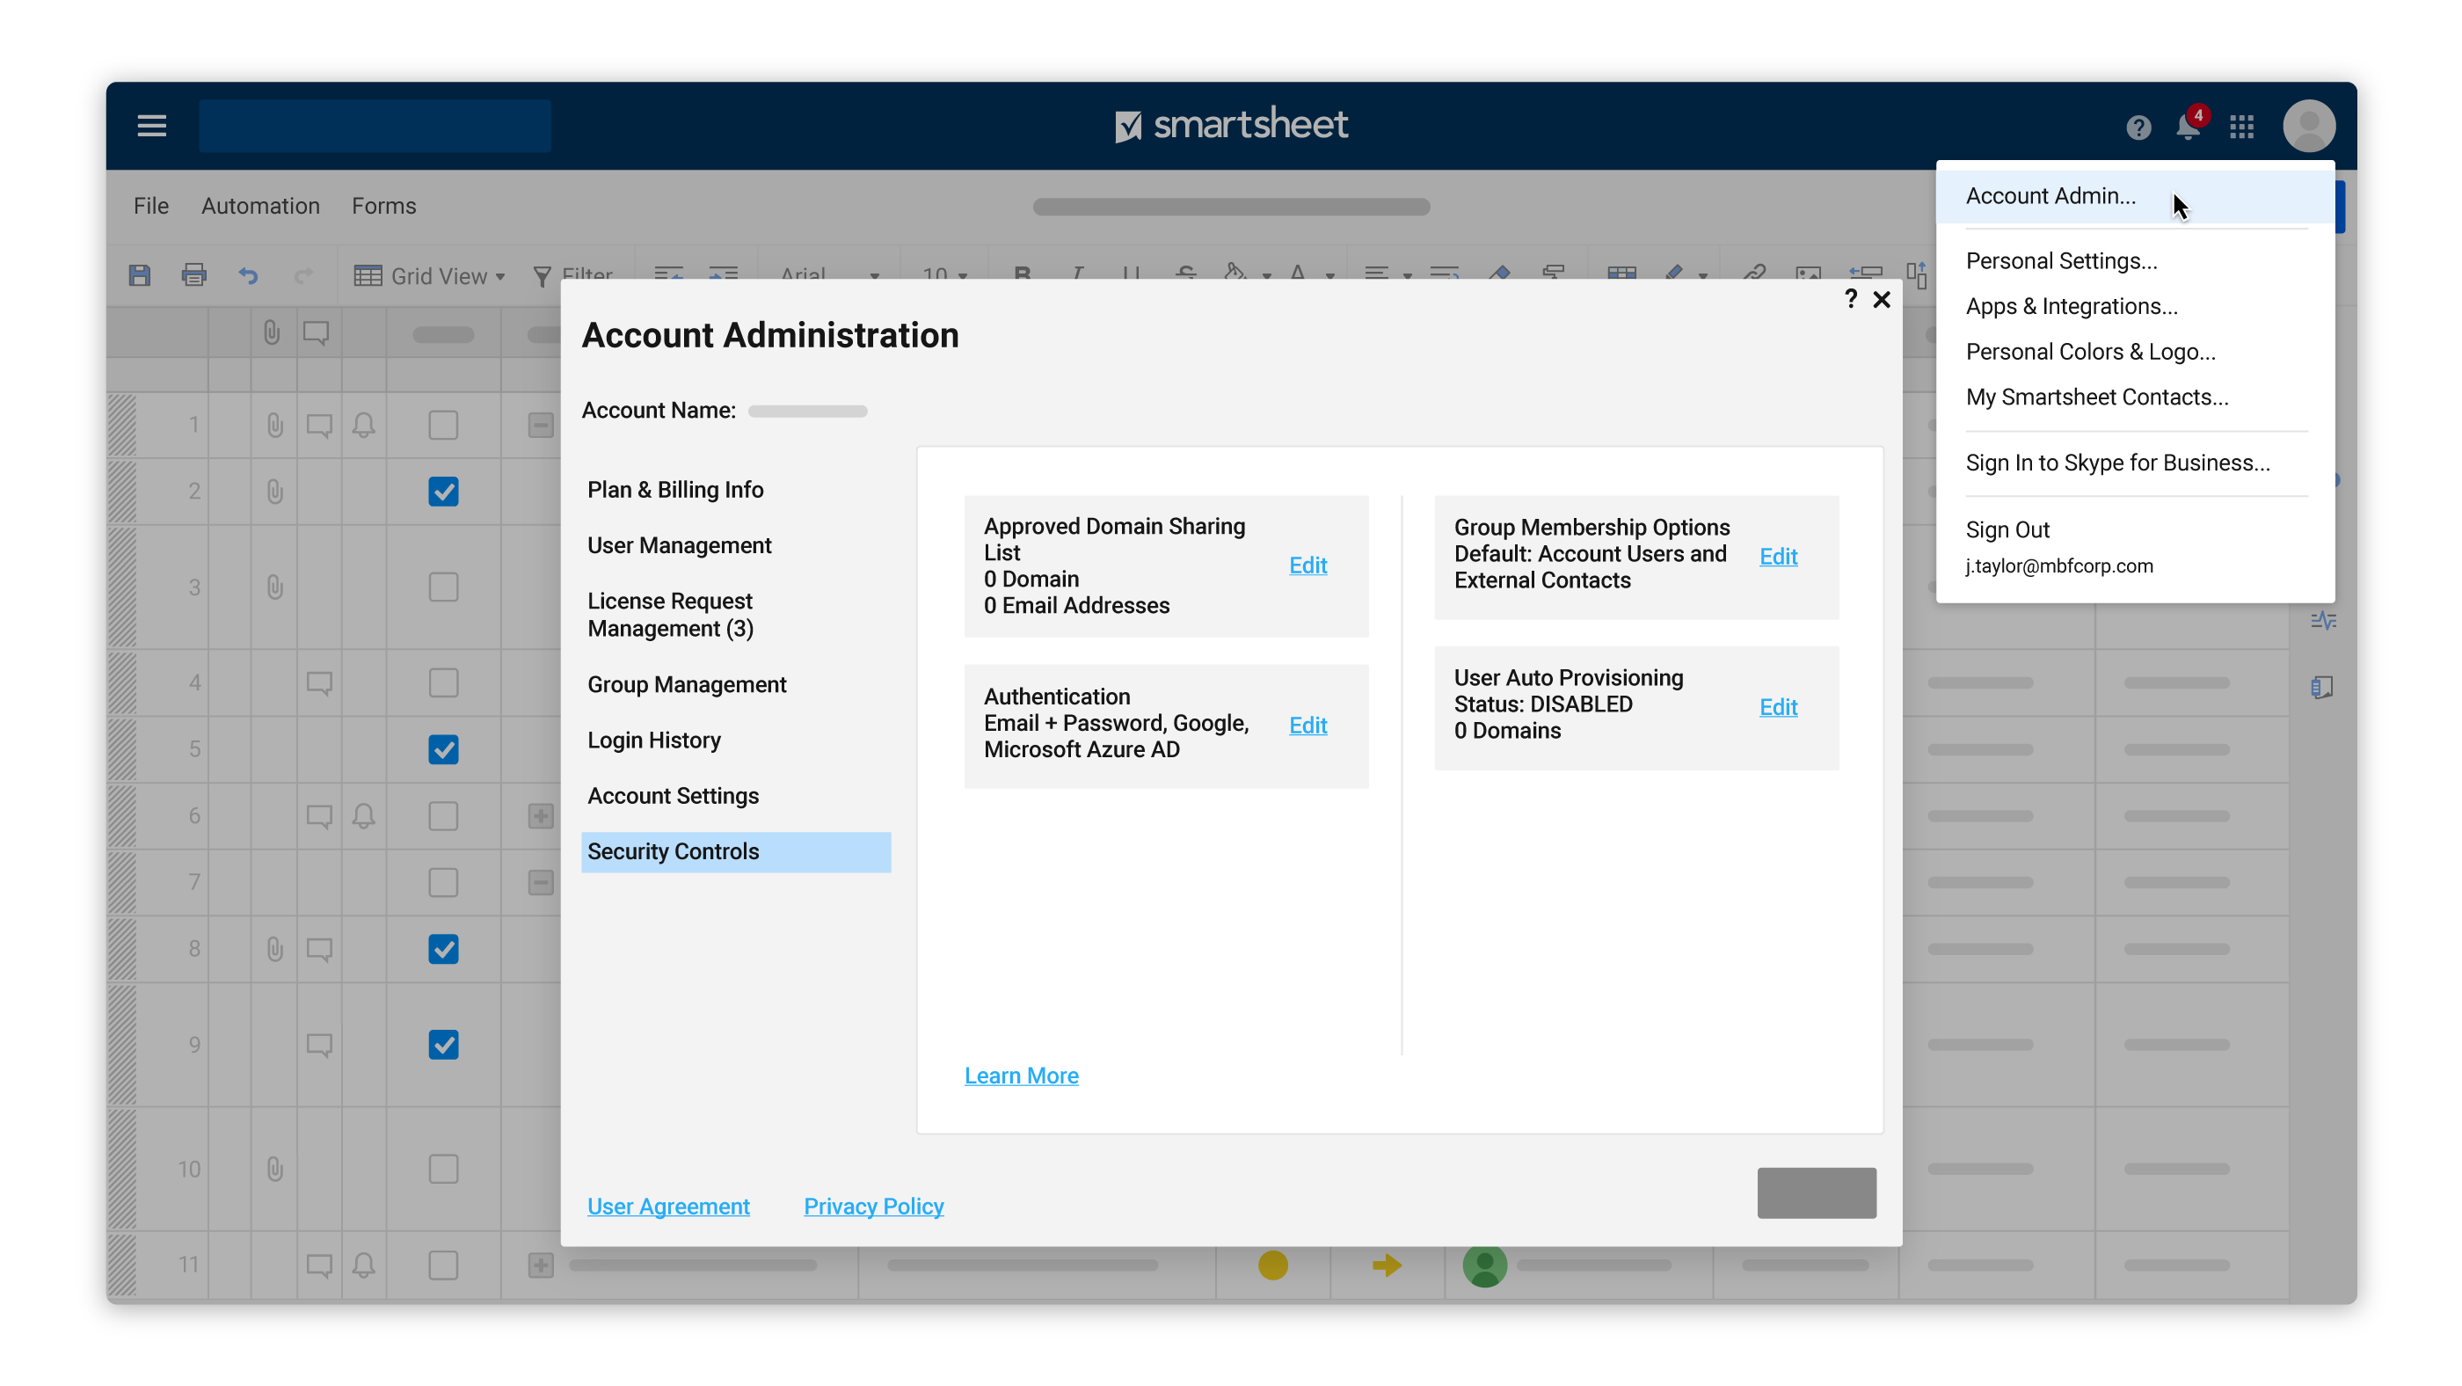Viewport: 2462px width, 1386px height.
Task: Open the Filter tool
Action: click(572, 275)
